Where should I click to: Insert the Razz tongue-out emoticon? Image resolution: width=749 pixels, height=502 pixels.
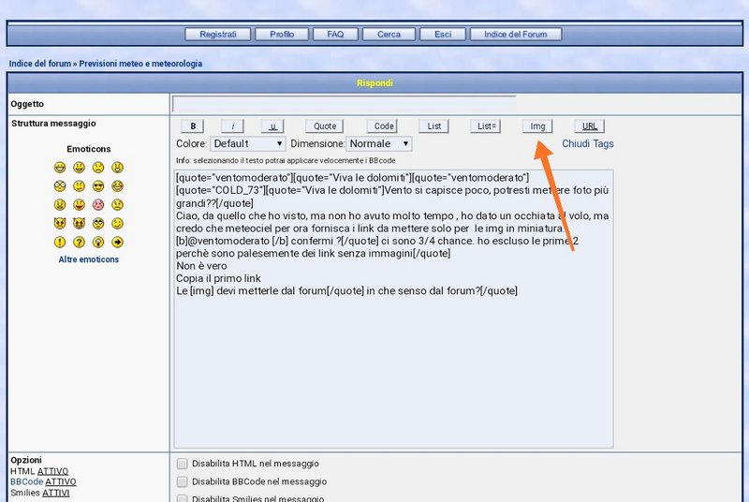(x=79, y=204)
